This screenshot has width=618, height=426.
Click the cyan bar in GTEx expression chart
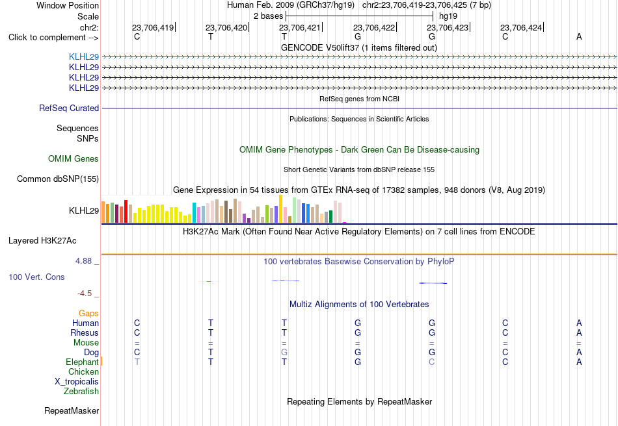(194, 213)
